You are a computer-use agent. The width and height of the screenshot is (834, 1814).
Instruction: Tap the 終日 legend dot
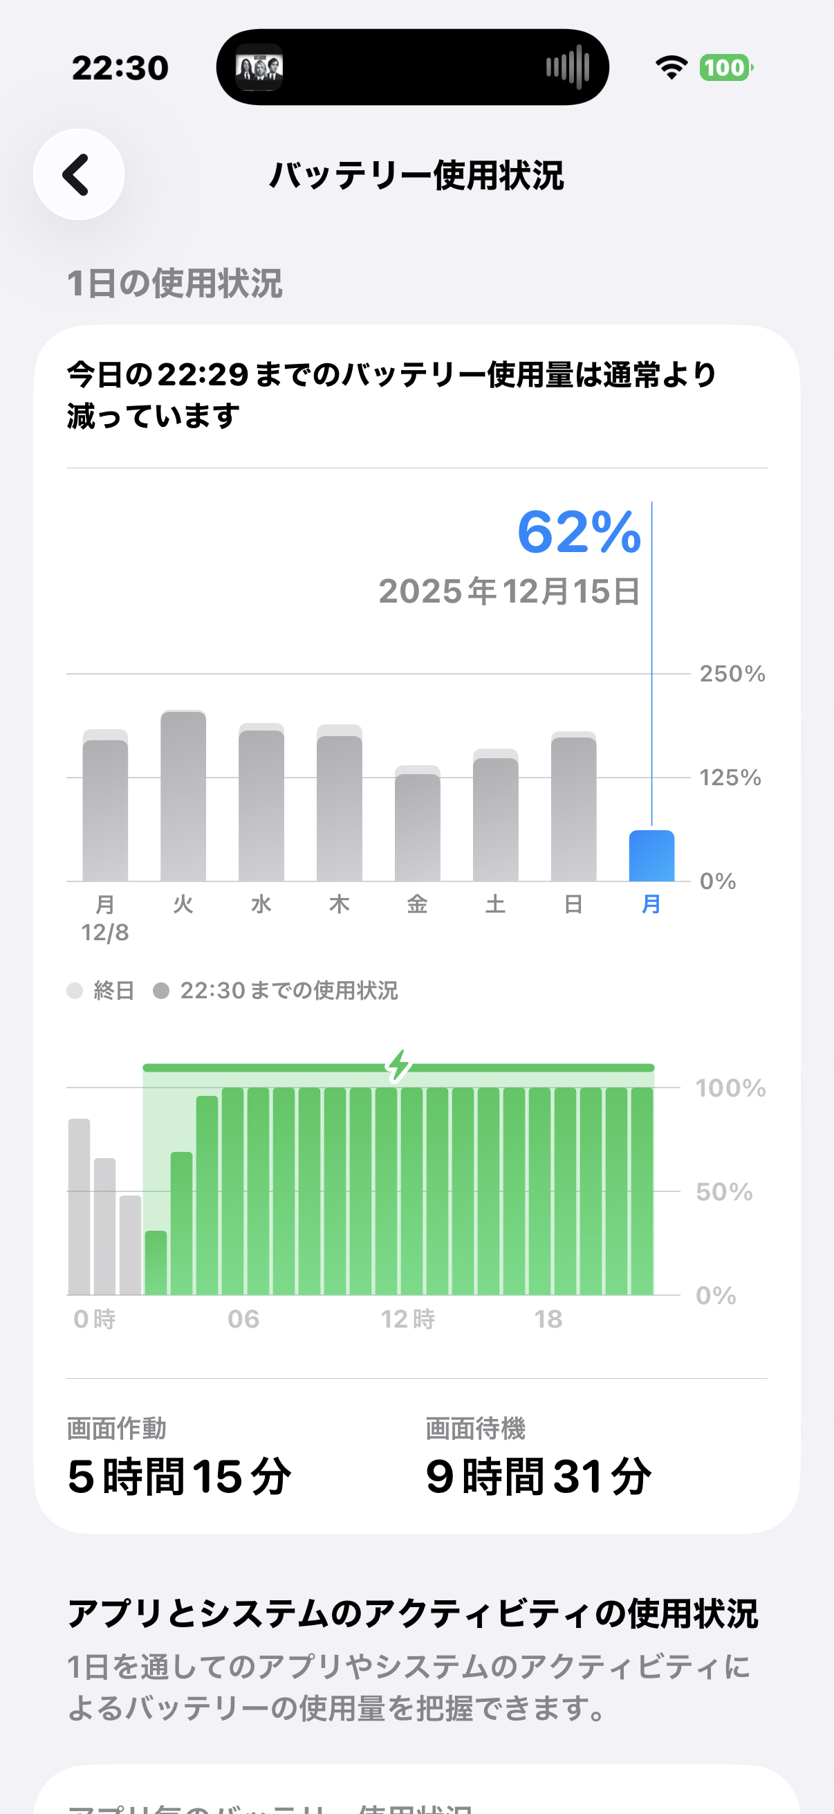tap(75, 991)
